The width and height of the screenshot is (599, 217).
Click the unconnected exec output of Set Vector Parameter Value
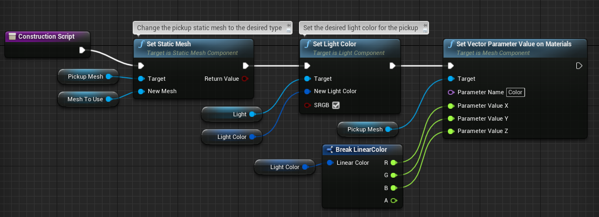coord(579,66)
